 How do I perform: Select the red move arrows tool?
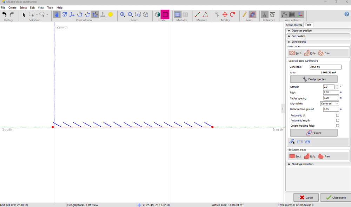[225, 14]
